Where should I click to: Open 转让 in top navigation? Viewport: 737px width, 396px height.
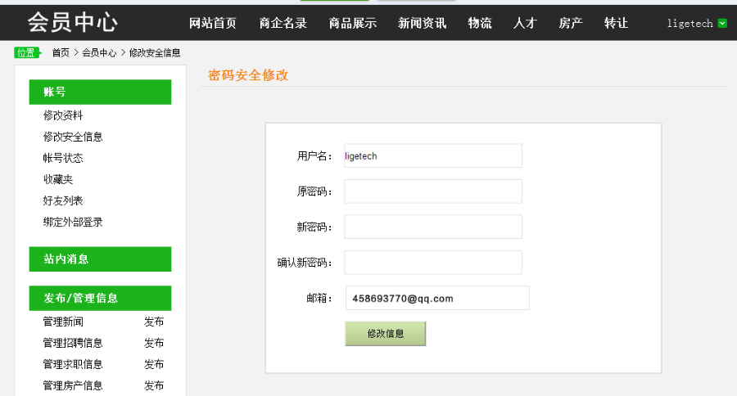point(616,23)
